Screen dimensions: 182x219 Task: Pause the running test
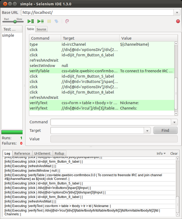click(49, 21)
